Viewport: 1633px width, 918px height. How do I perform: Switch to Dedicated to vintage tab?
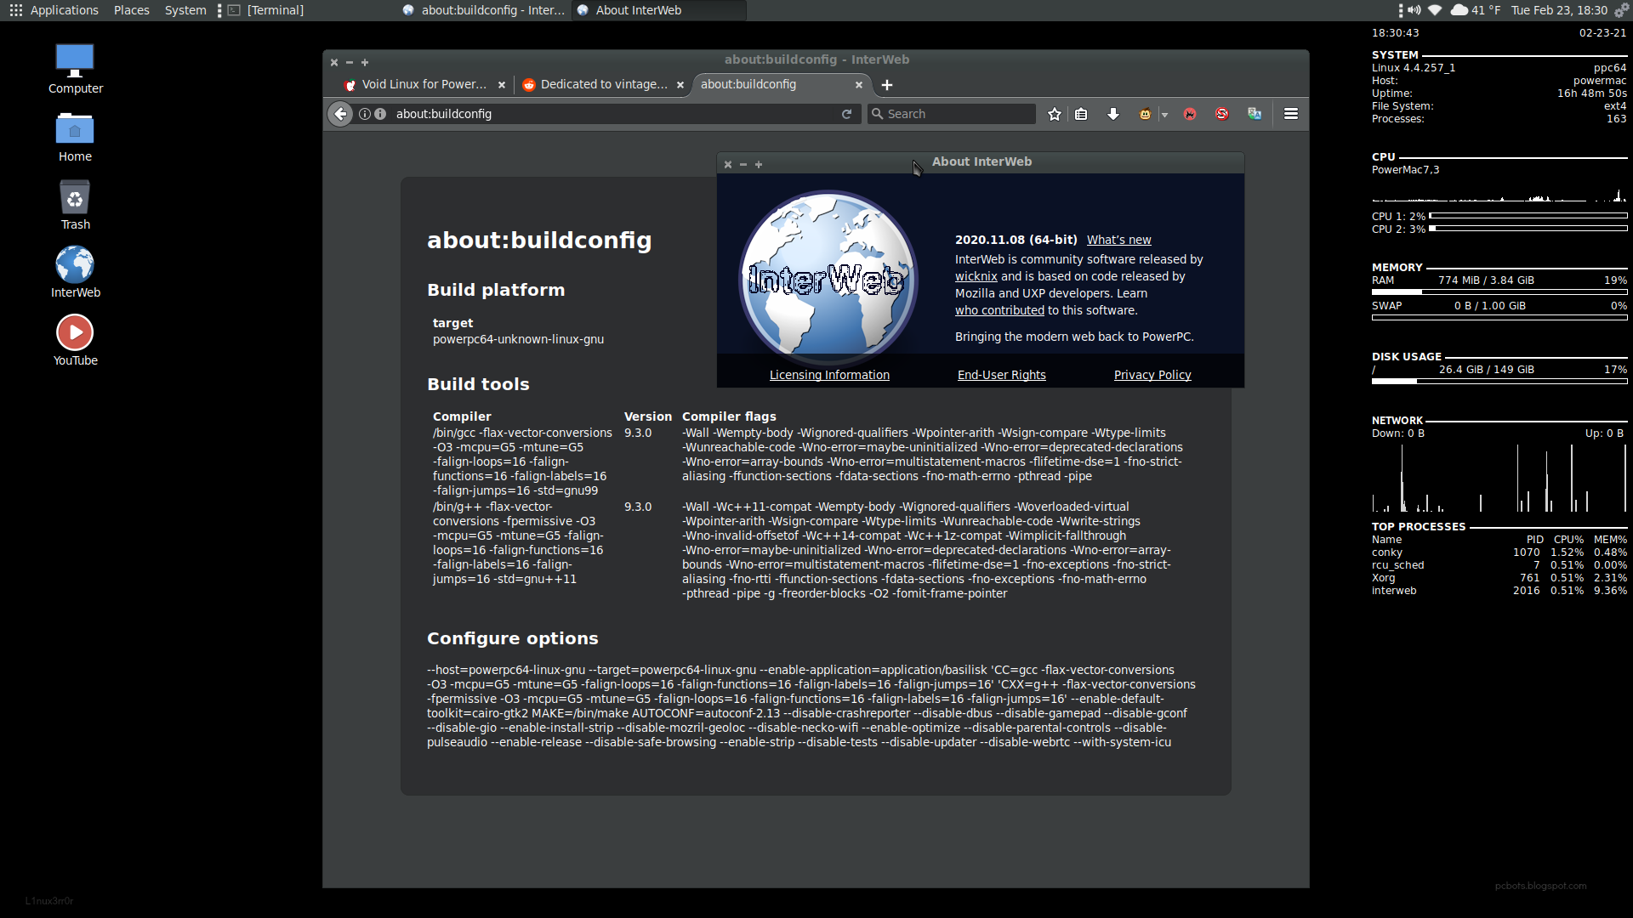602,84
